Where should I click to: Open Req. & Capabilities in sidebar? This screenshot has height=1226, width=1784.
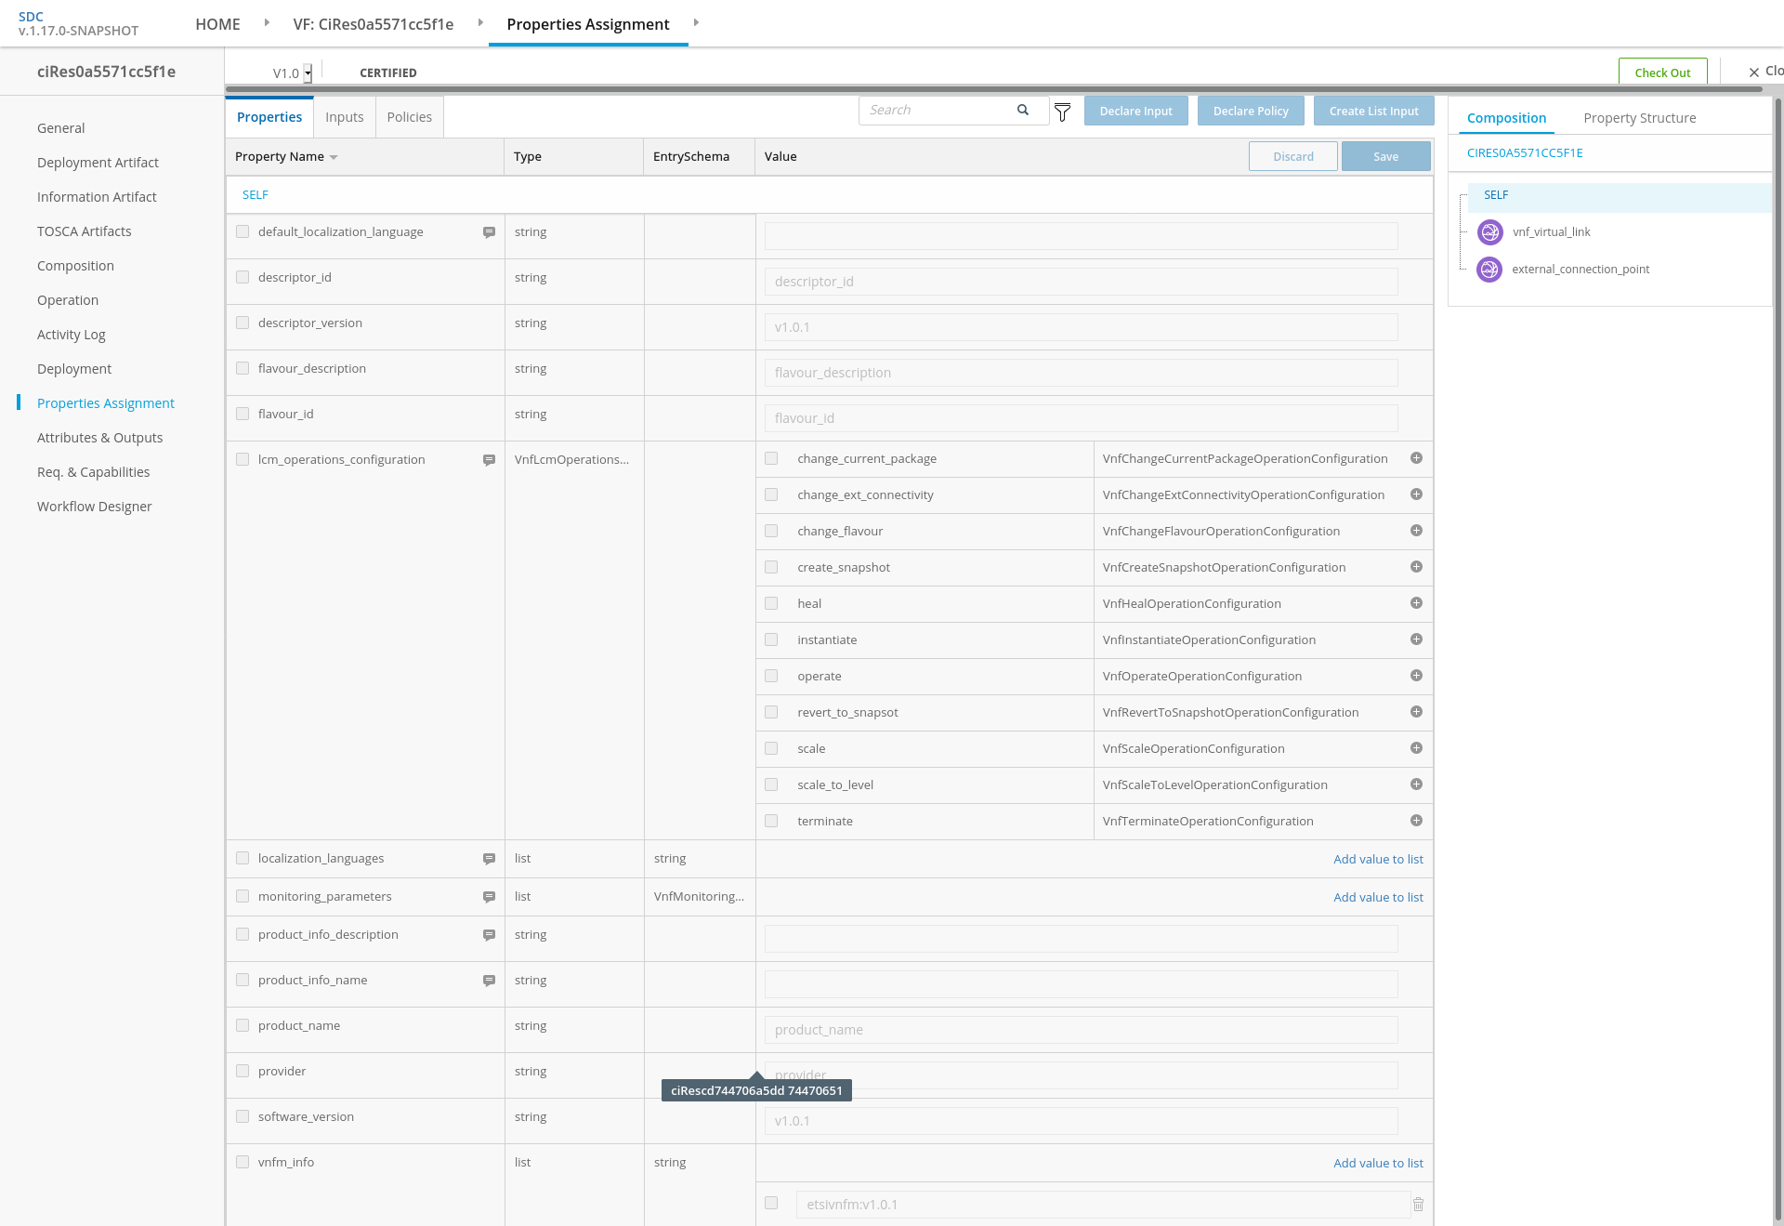(x=93, y=472)
